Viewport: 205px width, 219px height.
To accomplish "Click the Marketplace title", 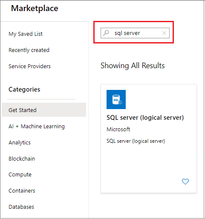I will 35,8.
